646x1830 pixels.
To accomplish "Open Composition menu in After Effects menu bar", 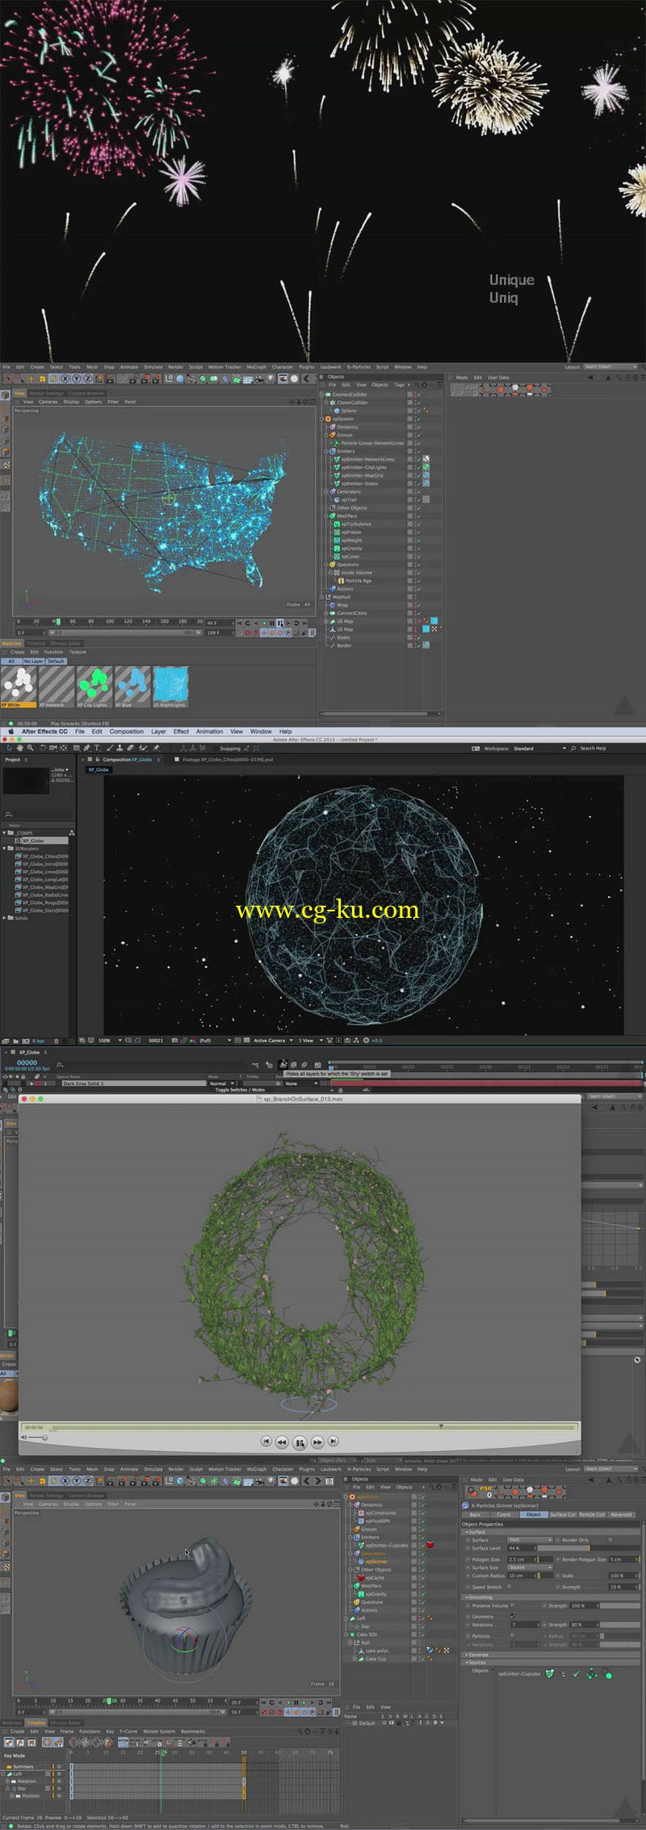I will coord(127,731).
